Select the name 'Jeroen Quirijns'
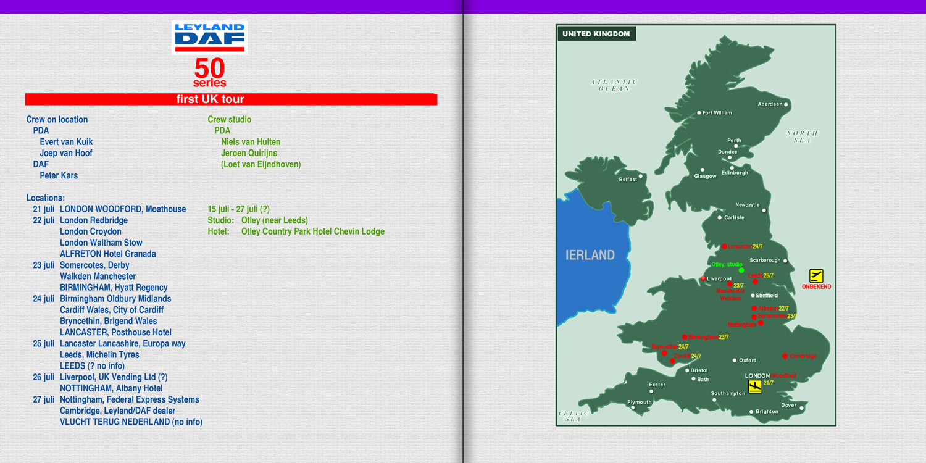This screenshot has width=926, height=463. tap(249, 153)
